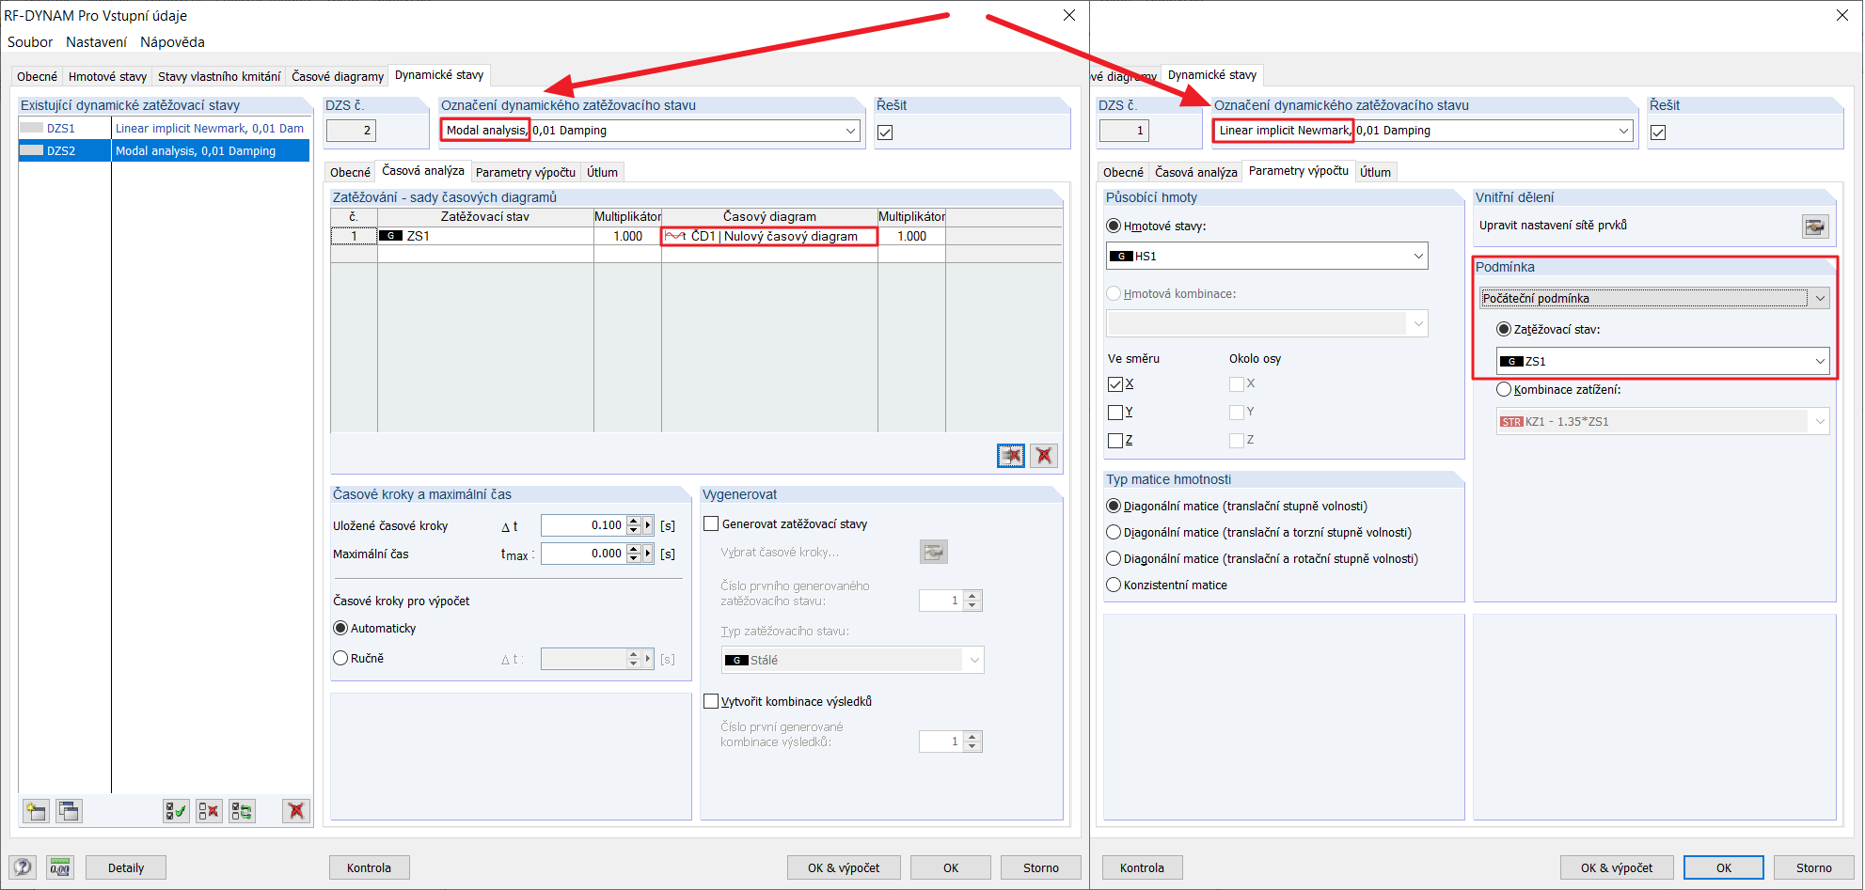
Task: Open Útlum tab in the left dialog
Action: [602, 172]
